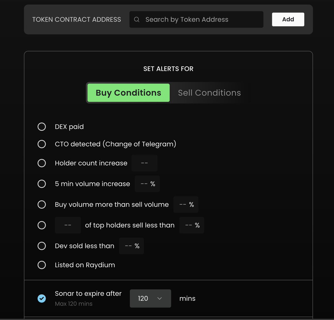
Task: Click Buy volume percent input field
Action: click(x=186, y=204)
